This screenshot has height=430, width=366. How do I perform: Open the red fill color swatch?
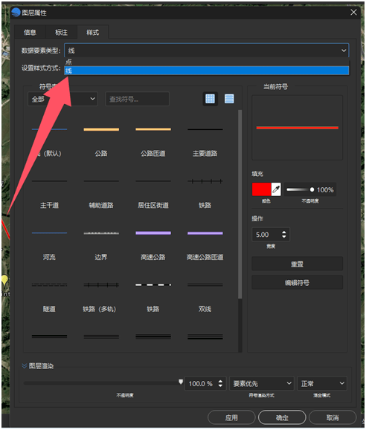[262, 189]
